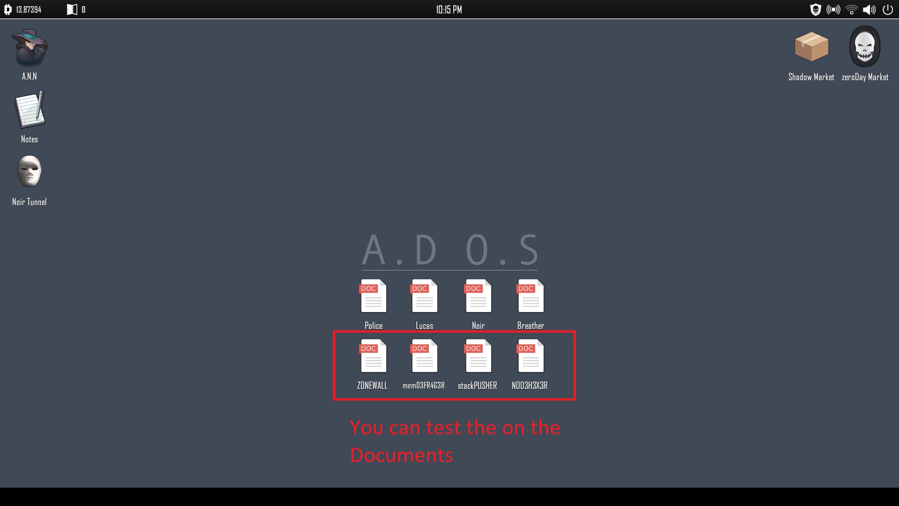Open the stackPUSHER document
899x506 pixels.
(x=478, y=356)
